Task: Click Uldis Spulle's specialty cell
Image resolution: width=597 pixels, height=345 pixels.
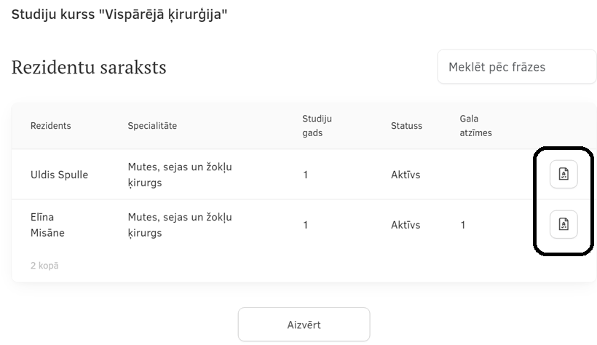Action: [x=180, y=175]
